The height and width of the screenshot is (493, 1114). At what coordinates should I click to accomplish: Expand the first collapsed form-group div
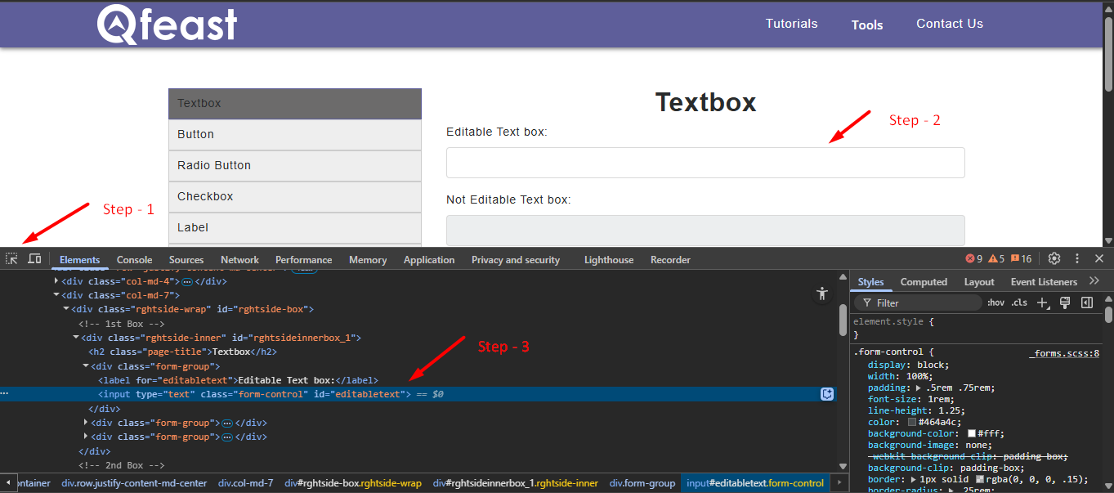click(86, 423)
